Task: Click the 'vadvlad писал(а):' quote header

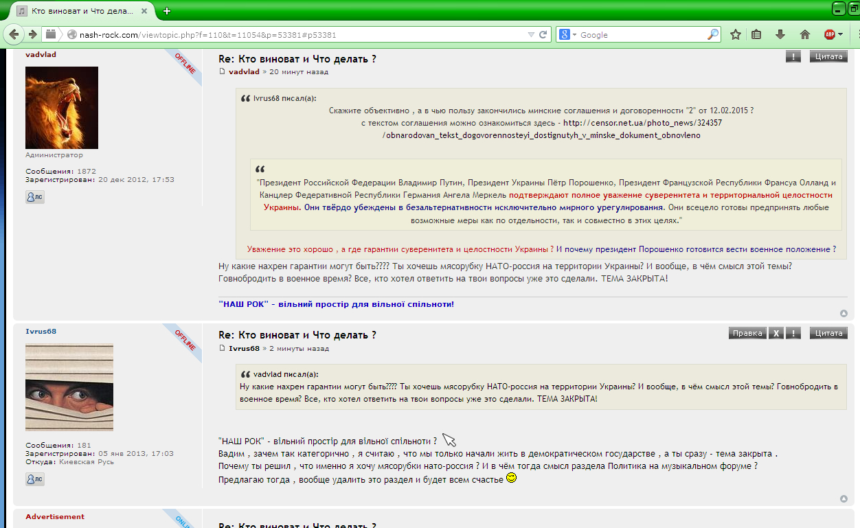Action: (286, 374)
